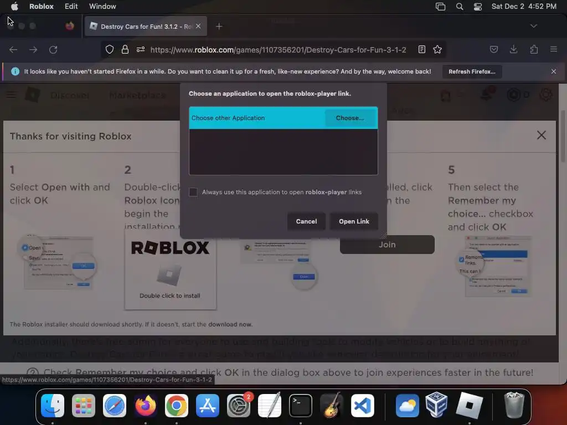Open the extensions puzzle icon

[x=534, y=49]
